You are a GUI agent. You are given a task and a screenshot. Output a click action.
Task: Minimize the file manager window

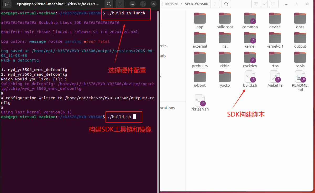tap(286, 4)
